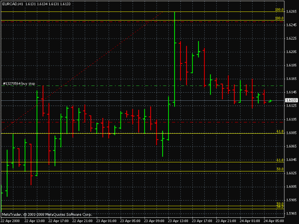Click the 23 Apr 13:00 time label
This screenshot has height=224, width=299.
click(x=178, y=221)
